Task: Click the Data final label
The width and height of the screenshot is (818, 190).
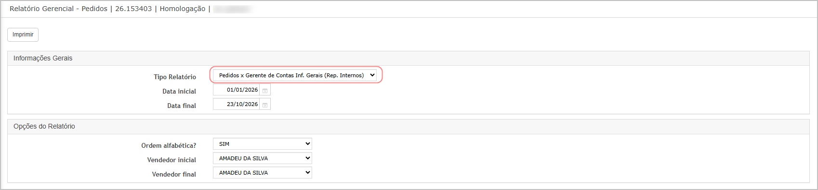Action: pyautogui.click(x=182, y=106)
